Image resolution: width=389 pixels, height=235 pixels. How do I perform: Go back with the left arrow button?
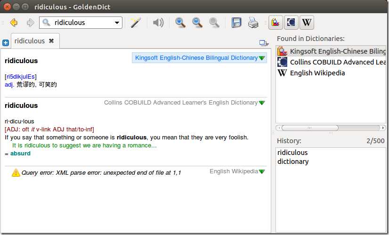(14, 23)
